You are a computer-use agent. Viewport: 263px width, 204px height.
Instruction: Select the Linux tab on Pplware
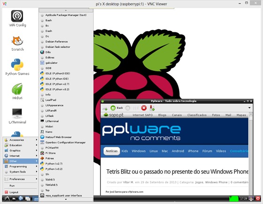[x=154, y=151]
